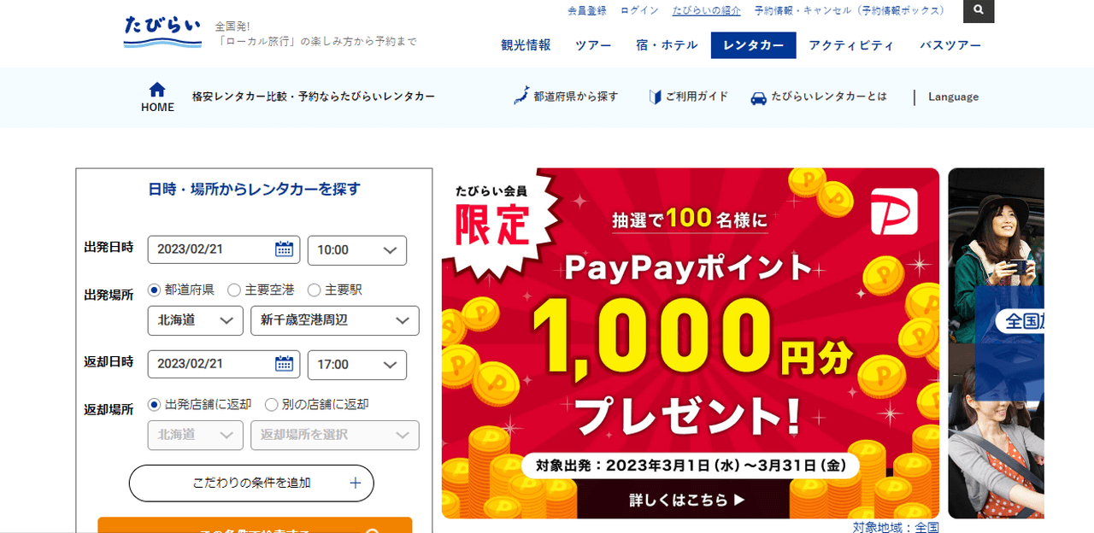Click the Japan map icon 都道府県から探す
The width and height of the screenshot is (1094, 533).
click(x=521, y=96)
